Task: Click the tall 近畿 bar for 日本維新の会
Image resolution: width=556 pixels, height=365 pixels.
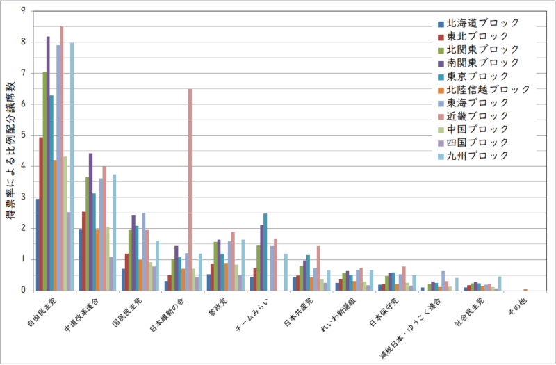Action: coord(190,189)
